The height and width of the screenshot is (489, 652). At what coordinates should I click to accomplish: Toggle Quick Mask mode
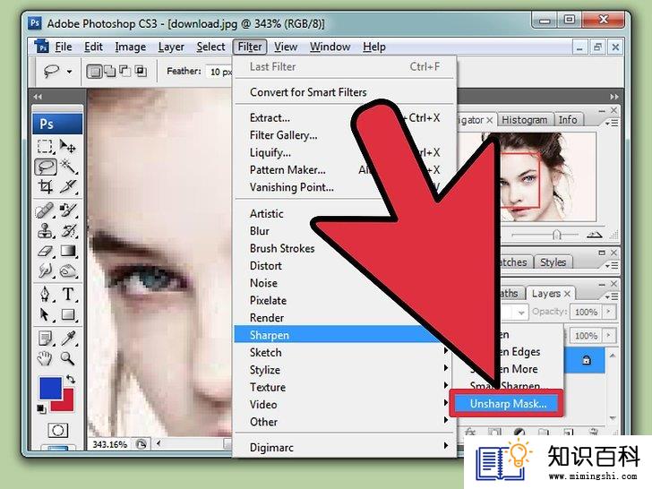[x=58, y=431]
